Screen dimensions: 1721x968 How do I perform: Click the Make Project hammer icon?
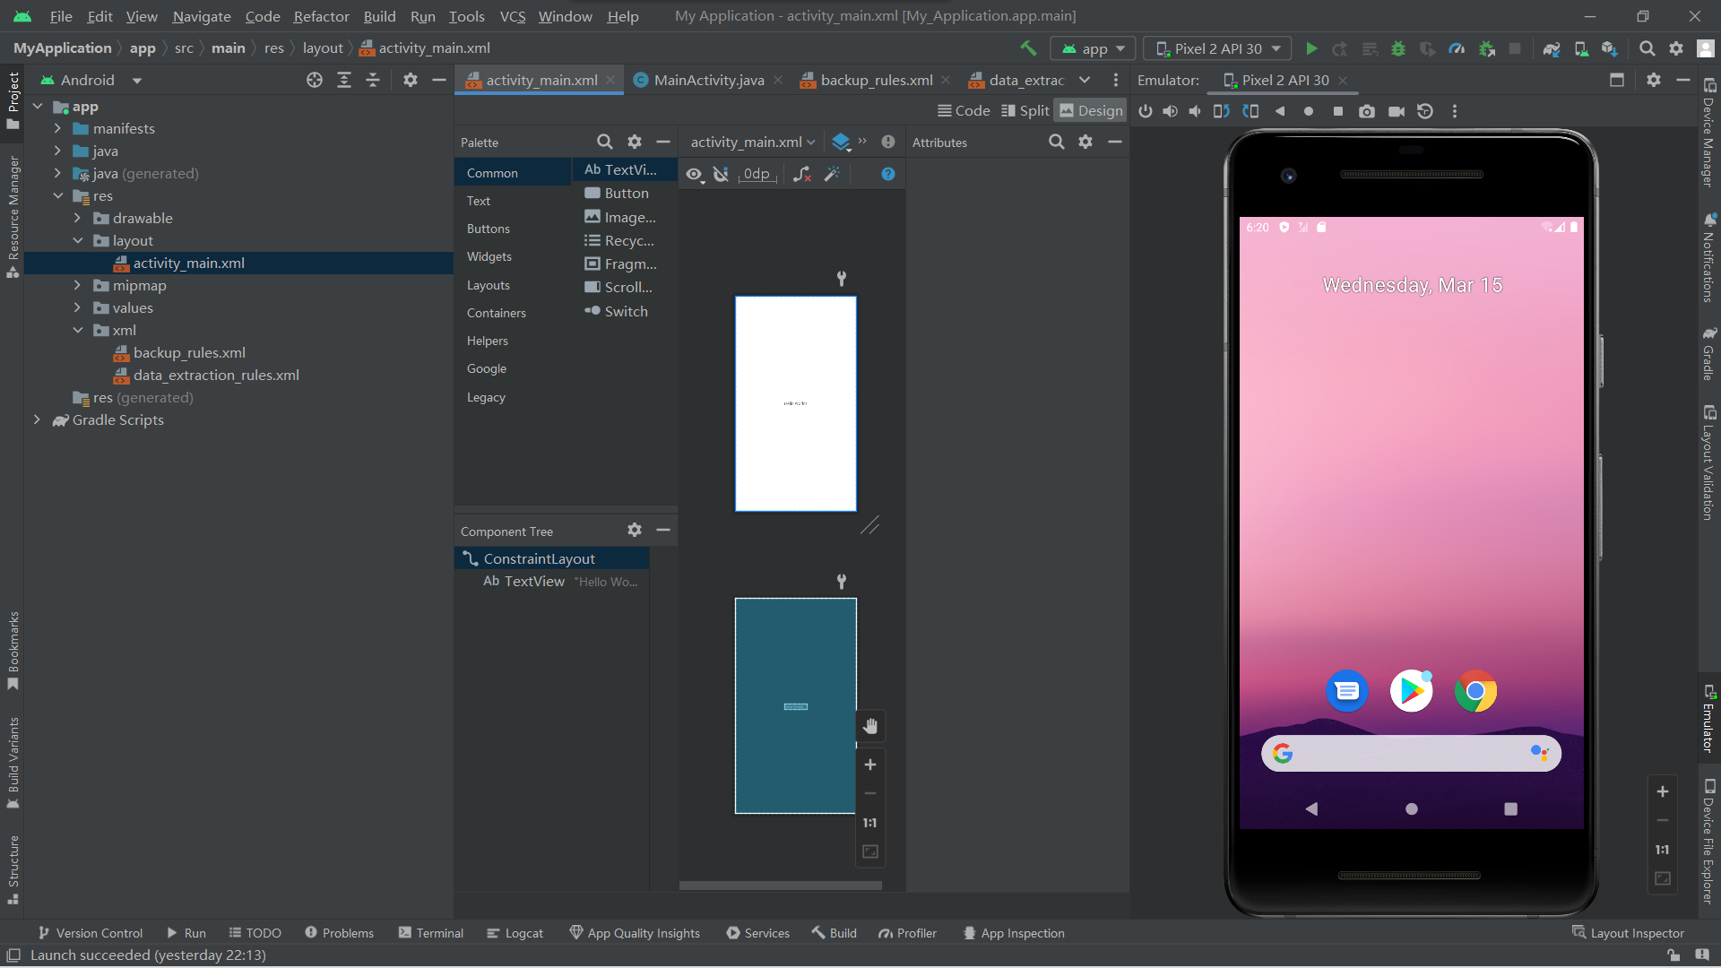(1028, 48)
